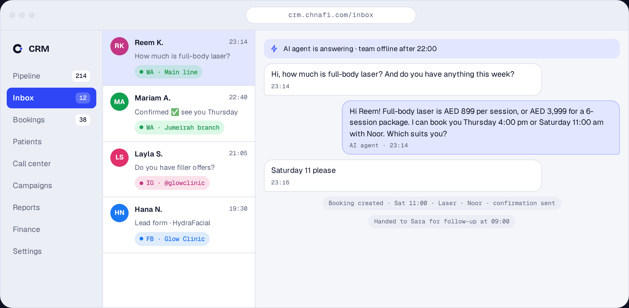Open the Patients page
Image resolution: width=629 pixels, height=308 pixels.
tap(52, 142)
